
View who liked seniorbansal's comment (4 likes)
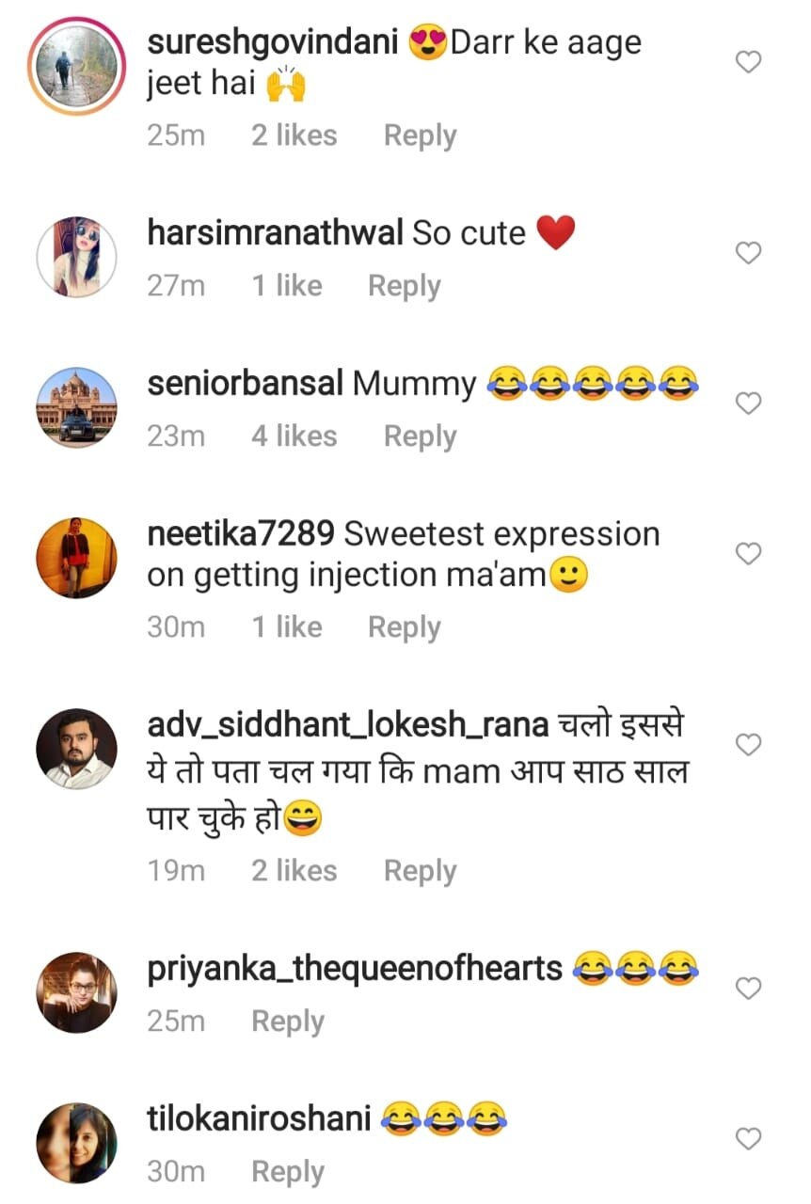(x=294, y=436)
